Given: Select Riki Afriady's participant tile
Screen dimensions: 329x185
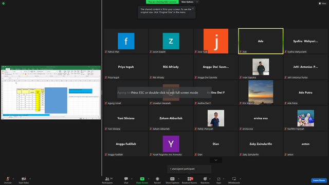Looking at the screenshot, I should click(x=171, y=67).
